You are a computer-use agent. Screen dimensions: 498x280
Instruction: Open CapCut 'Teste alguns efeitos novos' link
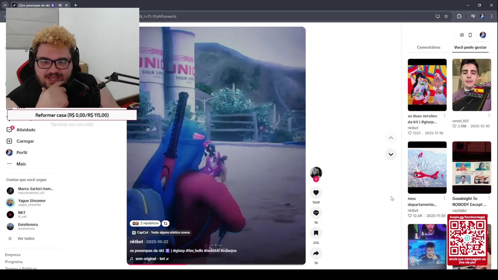[x=161, y=233]
